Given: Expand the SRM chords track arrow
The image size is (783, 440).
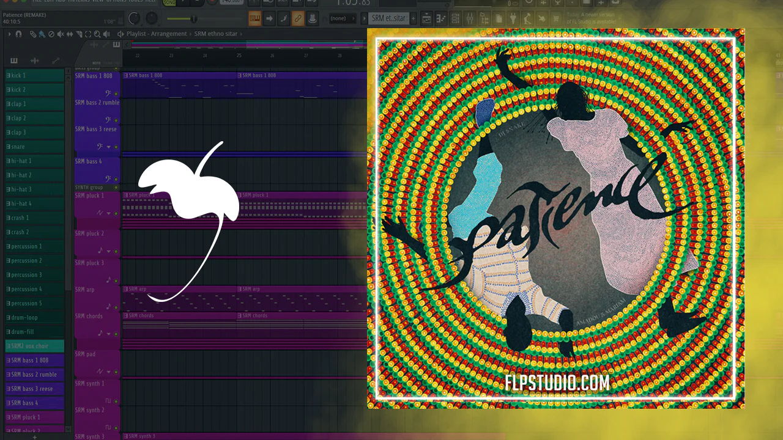Looking at the screenshot, I should (109, 334).
